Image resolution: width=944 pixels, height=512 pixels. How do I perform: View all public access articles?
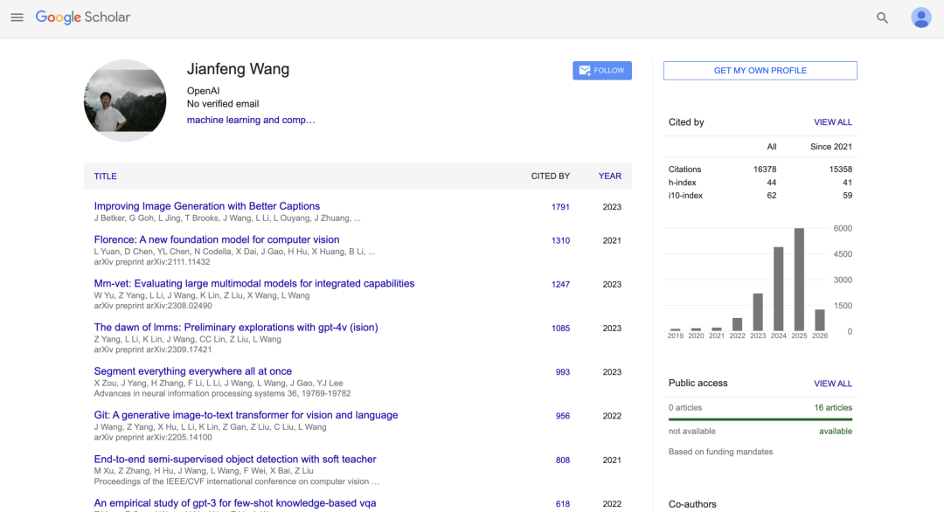833,384
